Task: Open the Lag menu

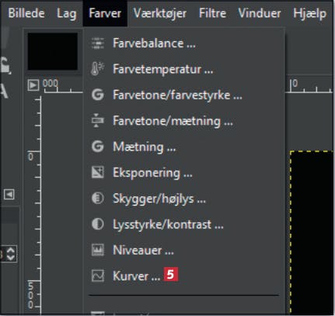Action: (67, 13)
